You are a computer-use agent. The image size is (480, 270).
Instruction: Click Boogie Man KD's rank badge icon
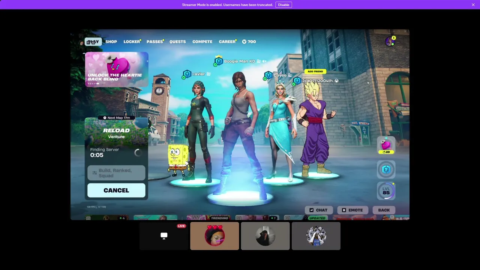[x=219, y=61]
